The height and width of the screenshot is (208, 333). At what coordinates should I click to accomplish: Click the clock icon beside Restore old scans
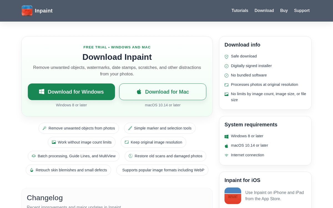point(130,156)
